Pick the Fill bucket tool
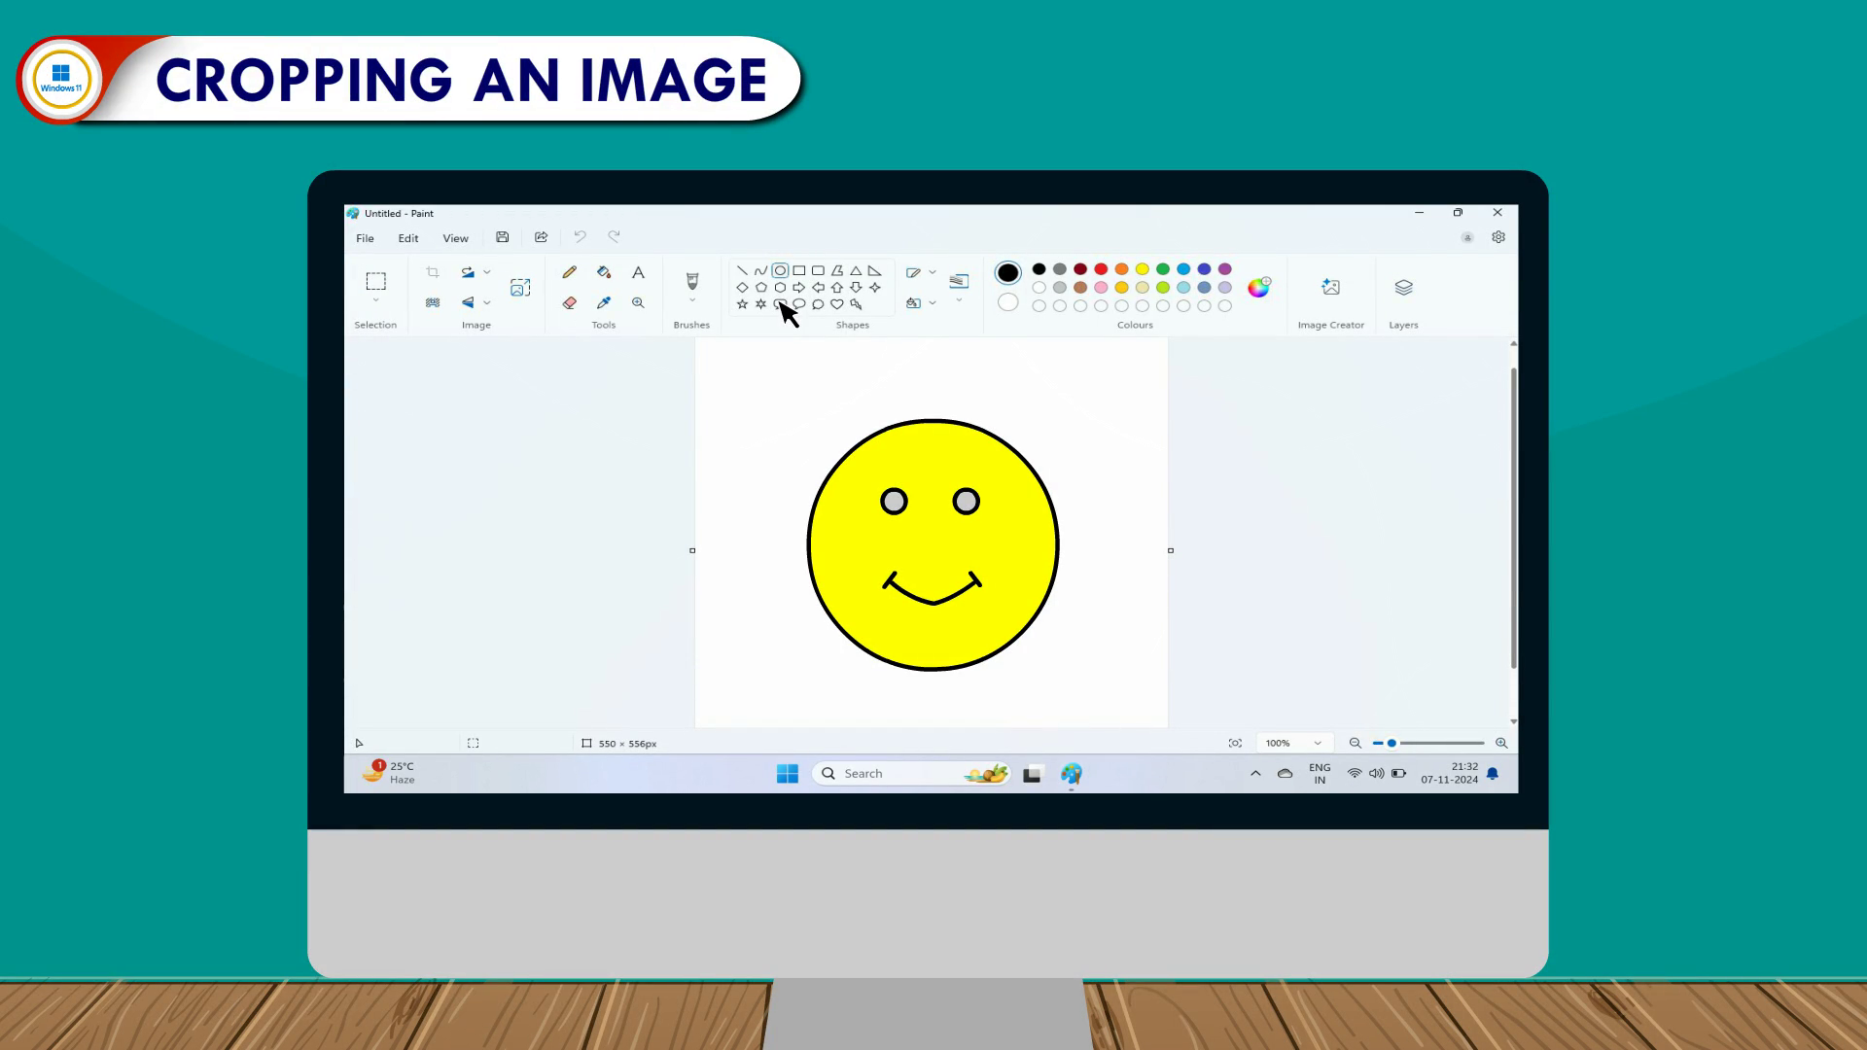 [604, 272]
